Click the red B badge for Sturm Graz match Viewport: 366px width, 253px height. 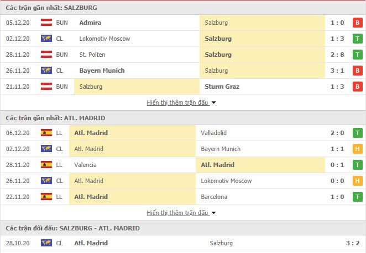[x=357, y=87]
